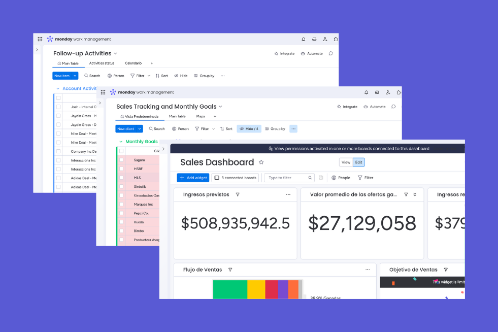Click Hide / 4 button
The height and width of the screenshot is (332, 498).
click(249, 128)
